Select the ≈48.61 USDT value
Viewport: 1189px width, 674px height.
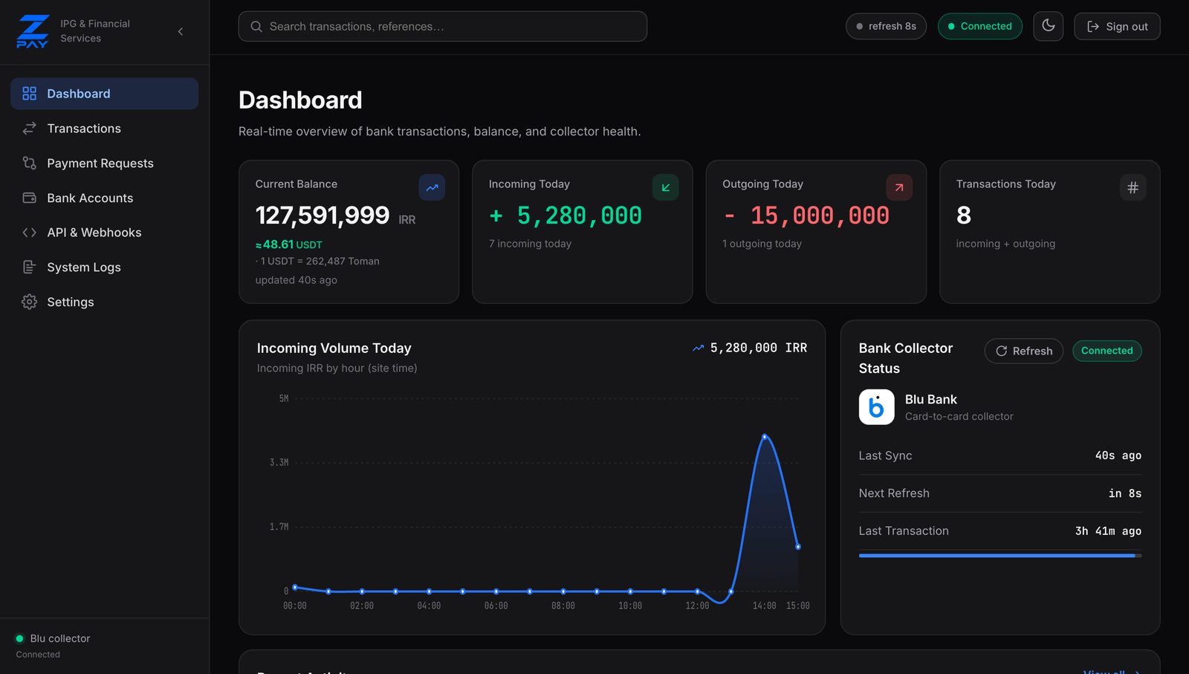[288, 244]
